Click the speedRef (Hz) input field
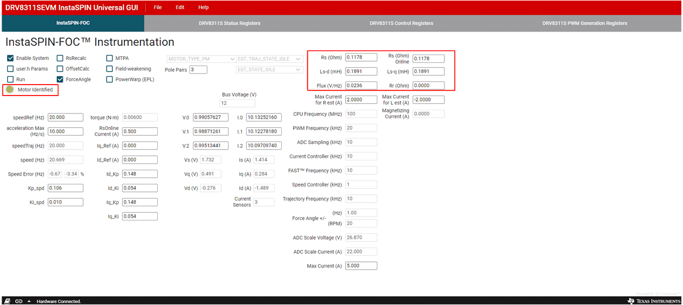 click(65, 117)
